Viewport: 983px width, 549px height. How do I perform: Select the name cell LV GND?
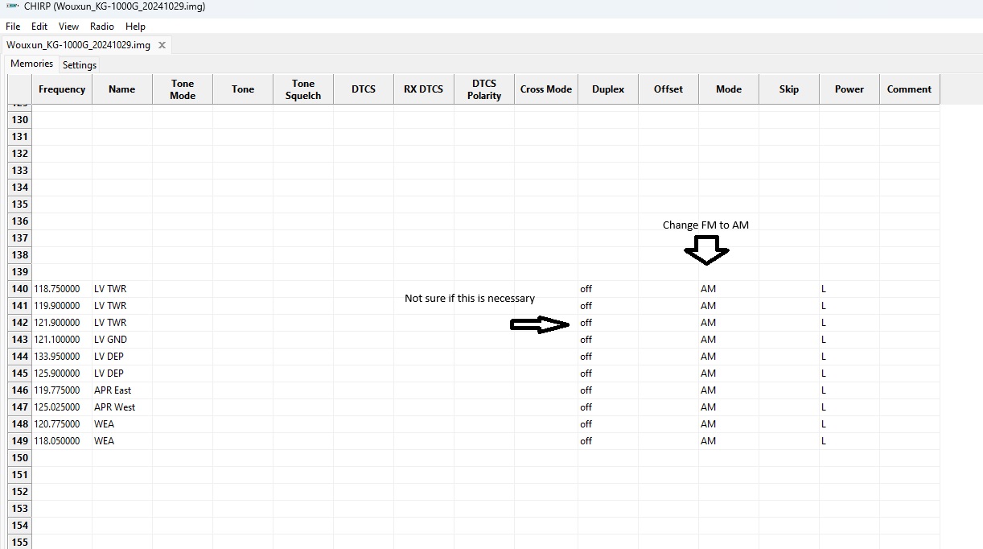(x=121, y=340)
